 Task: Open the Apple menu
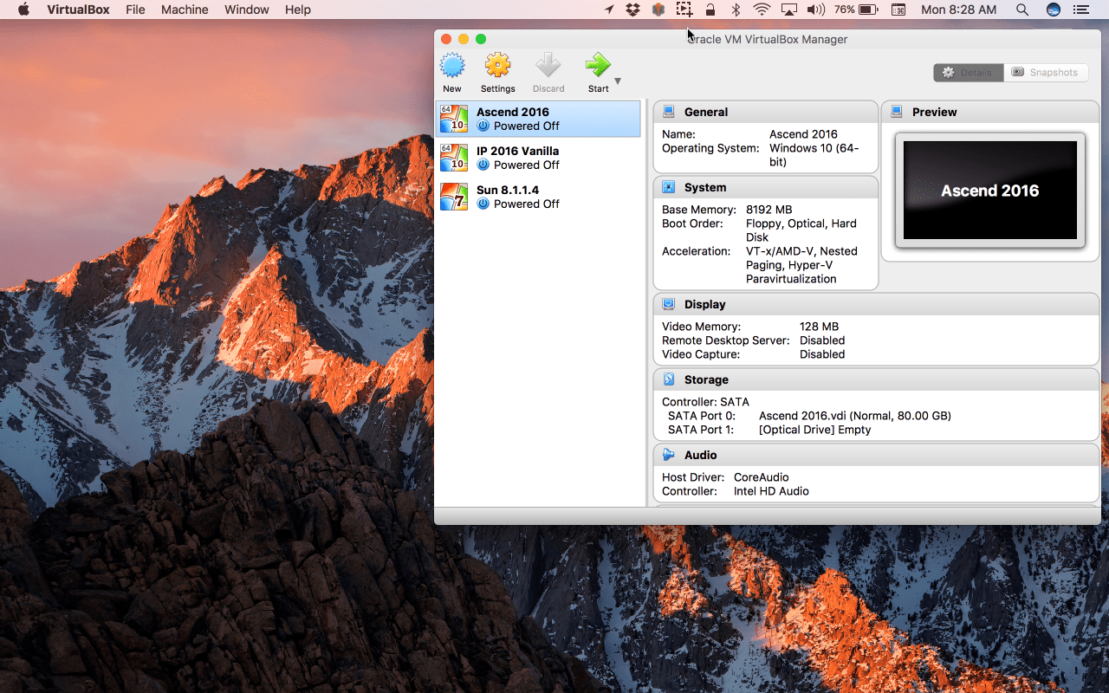[23, 10]
